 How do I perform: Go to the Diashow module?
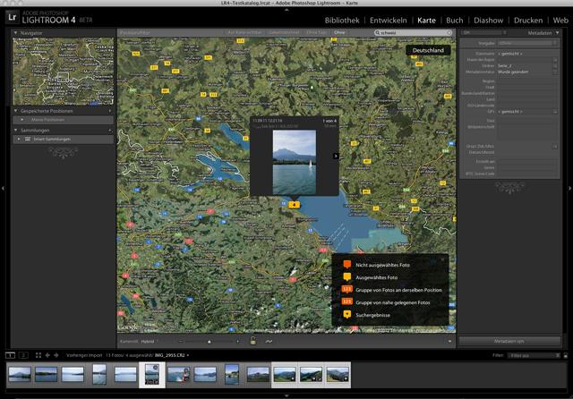click(489, 21)
